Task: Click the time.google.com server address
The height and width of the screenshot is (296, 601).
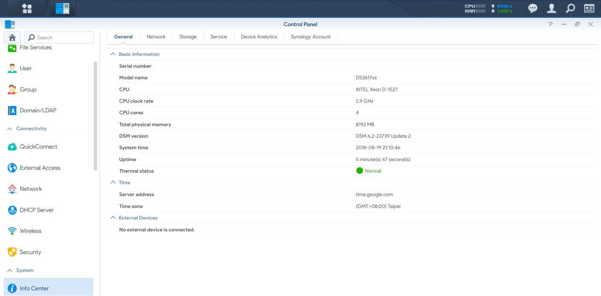Action: tap(374, 194)
